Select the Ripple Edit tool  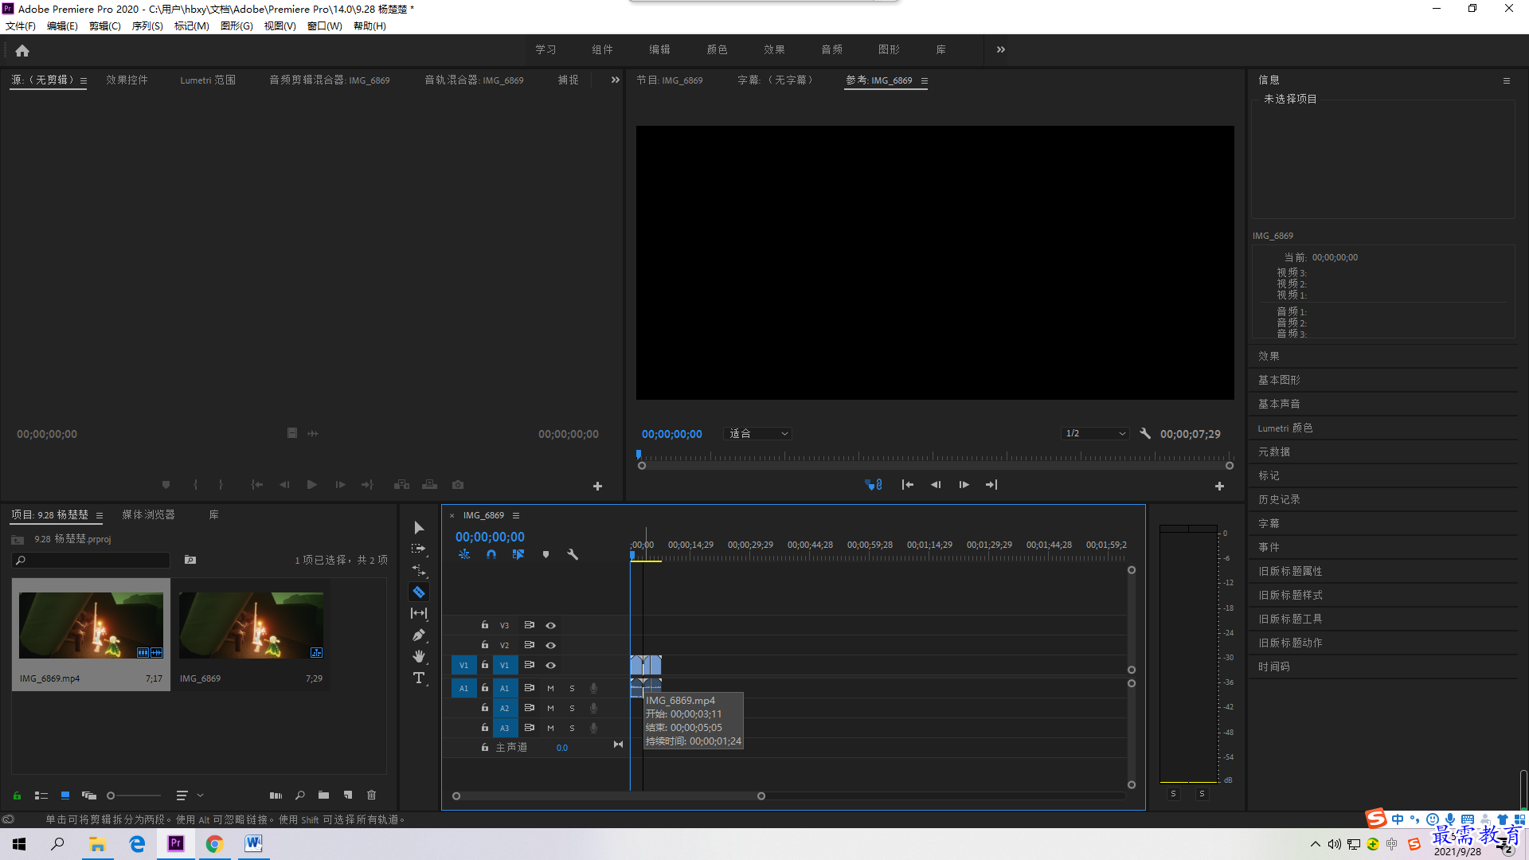click(x=419, y=570)
